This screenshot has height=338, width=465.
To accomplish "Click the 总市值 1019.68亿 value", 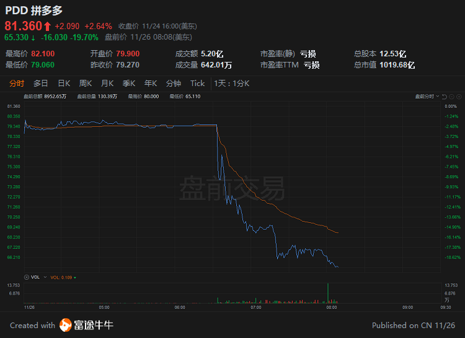I will tap(397, 65).
